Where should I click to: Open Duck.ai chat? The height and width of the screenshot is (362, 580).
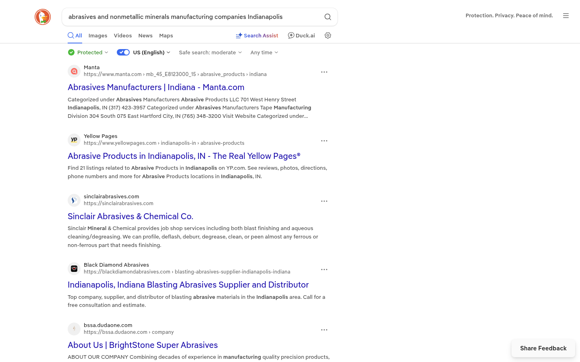pos(301,35)
